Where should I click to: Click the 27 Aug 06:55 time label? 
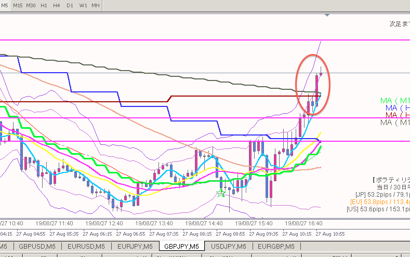130,234
